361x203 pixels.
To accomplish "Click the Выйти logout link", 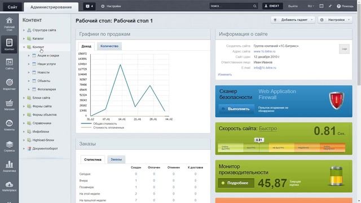I will pos(293,6).
